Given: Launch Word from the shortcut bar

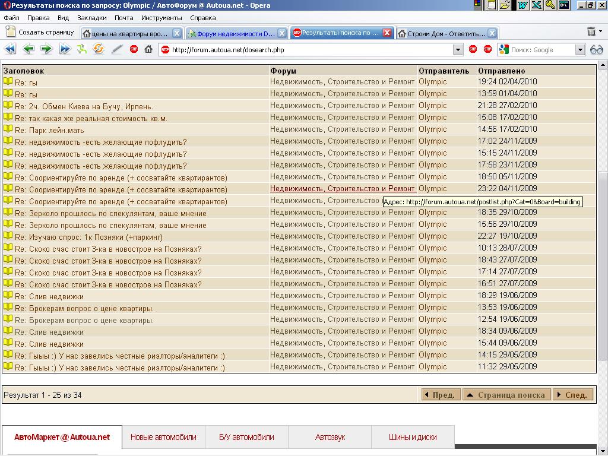Looking at the screenshot, I should tap(522, 5).
